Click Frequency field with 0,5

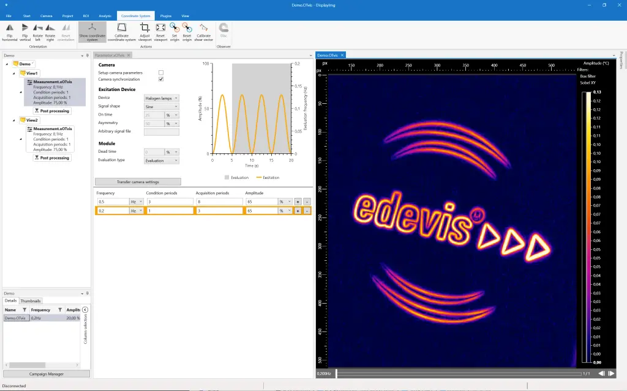[x=113, y=202]
